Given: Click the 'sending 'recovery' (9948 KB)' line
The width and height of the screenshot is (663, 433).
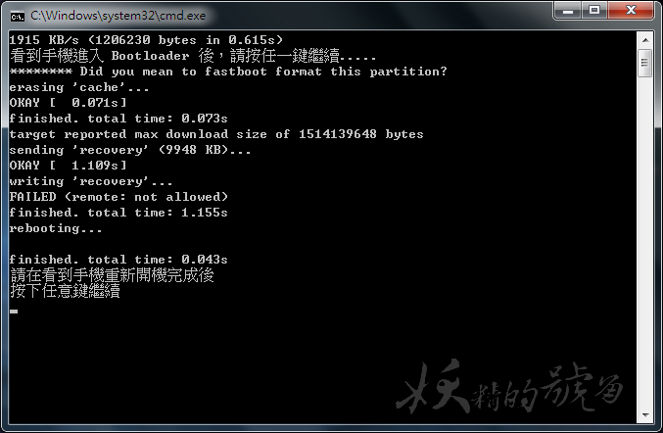Looking at the screenshot, I should (130, 150).
